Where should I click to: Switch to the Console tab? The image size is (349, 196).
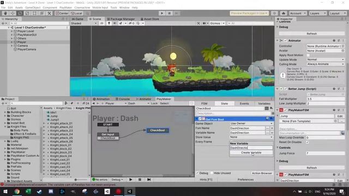pos(123,99)
